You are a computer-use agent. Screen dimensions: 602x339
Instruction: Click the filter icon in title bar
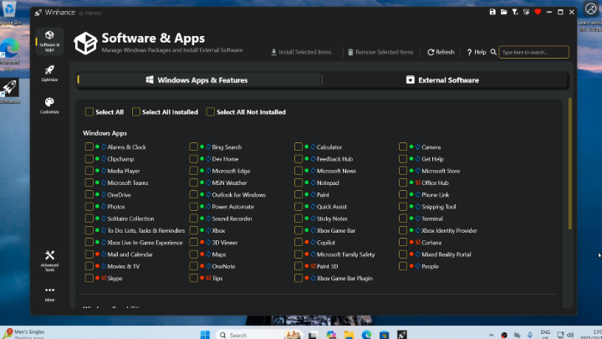[x=515, y=13]
